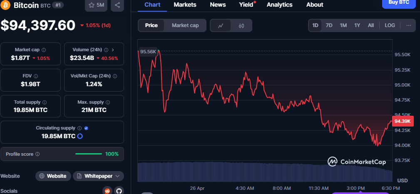Click the 26 Apr date axis label
The image size is (420, 194).
(197, 188)
